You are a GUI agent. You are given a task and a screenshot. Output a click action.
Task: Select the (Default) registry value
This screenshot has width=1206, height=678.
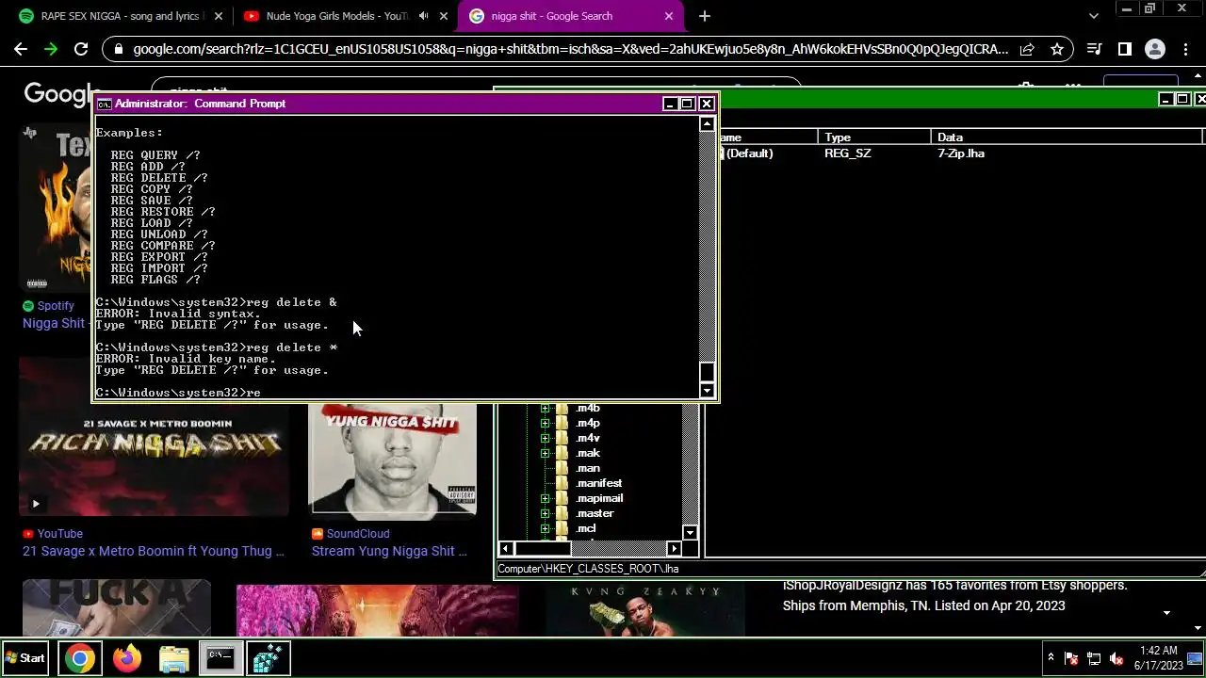click(749, 153)
